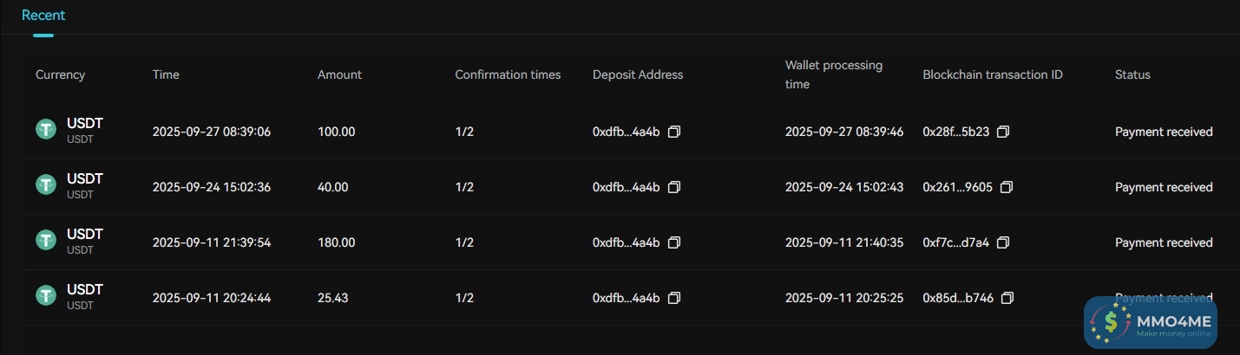Copy deposit address for the 180.00 USDT deposit
Screen dimensions: 1240x355
point(674,242)
